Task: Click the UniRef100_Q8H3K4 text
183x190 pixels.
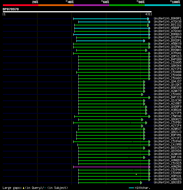Action: pyautogui.click(x=168, y=66)
